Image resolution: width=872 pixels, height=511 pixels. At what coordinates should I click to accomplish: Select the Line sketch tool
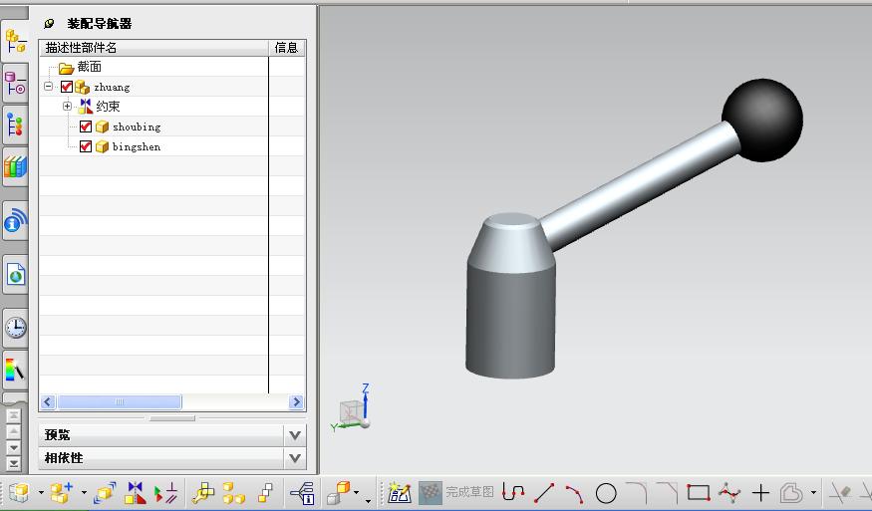(544, 493)
